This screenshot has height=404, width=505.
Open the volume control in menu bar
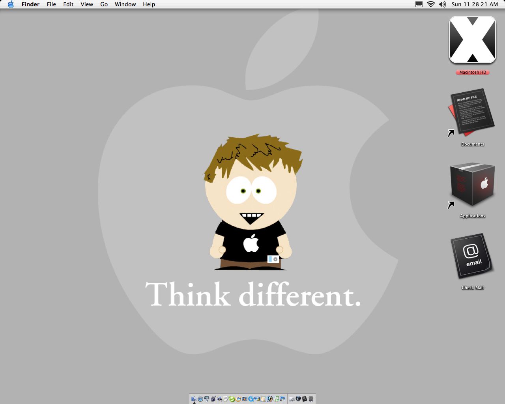click(442, 4)
